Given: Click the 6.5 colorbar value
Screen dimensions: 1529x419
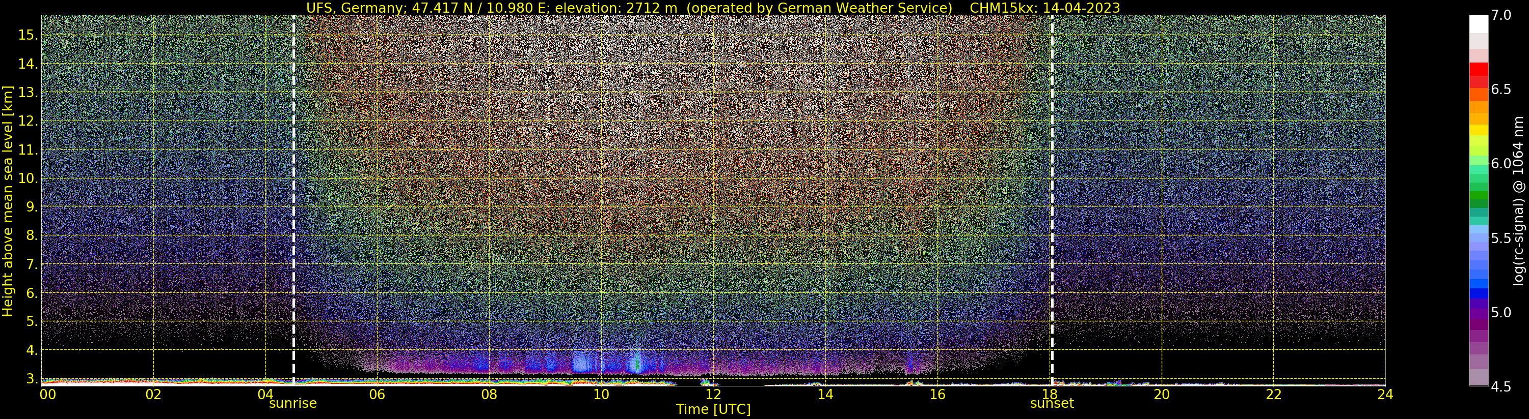Looking at the screenshot, I should tap(1501, 89).
